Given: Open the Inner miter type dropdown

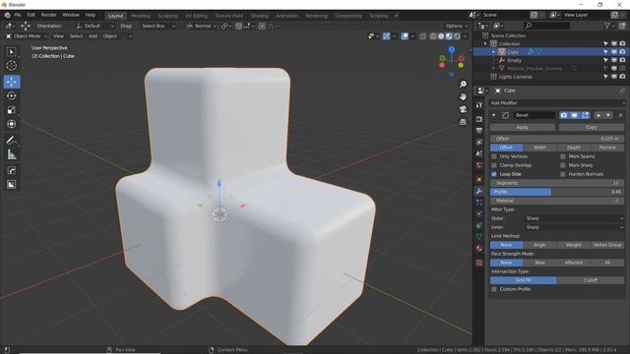Looking at the screenshot, I should coord(574,227).
